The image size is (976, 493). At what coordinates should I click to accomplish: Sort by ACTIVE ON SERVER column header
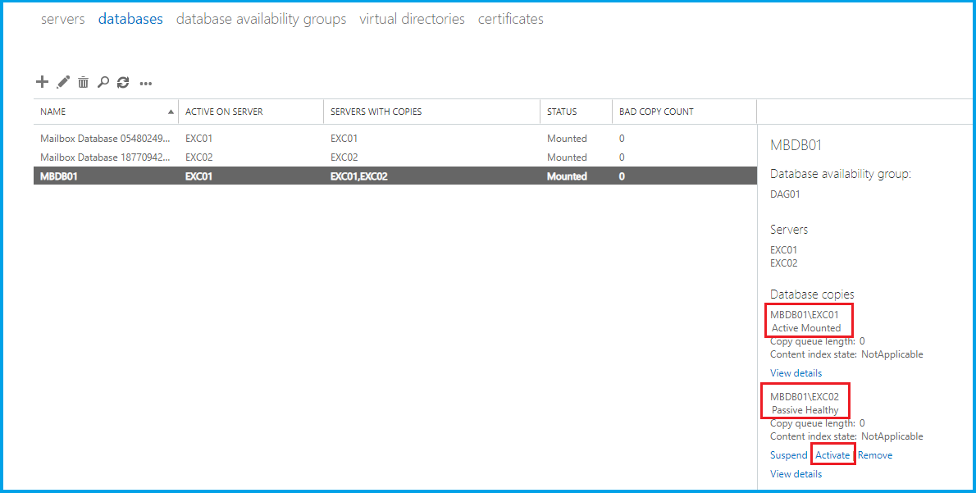224,112
